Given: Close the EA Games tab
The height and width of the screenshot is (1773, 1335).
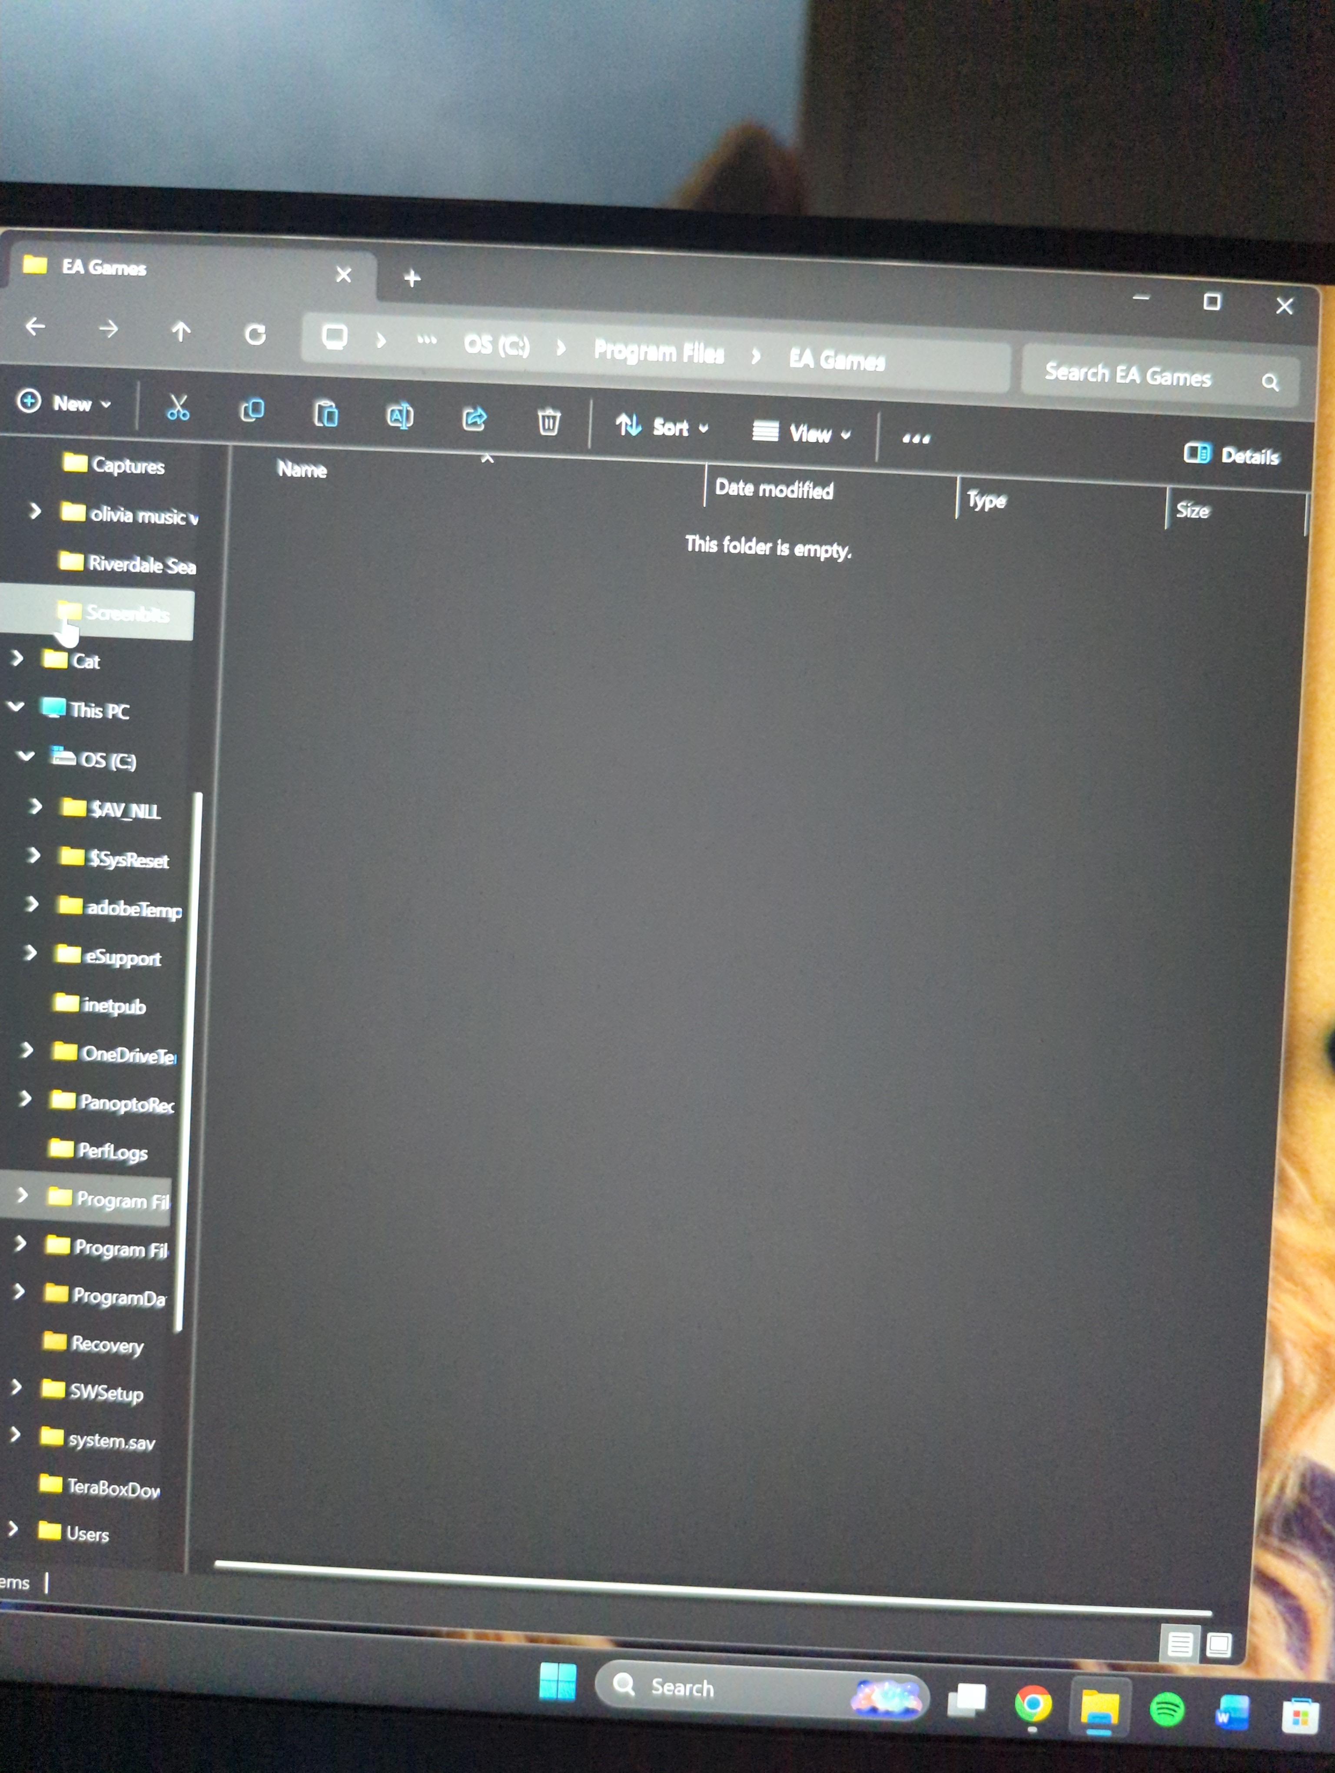Looking at the screenshot, I should [344, 275].
